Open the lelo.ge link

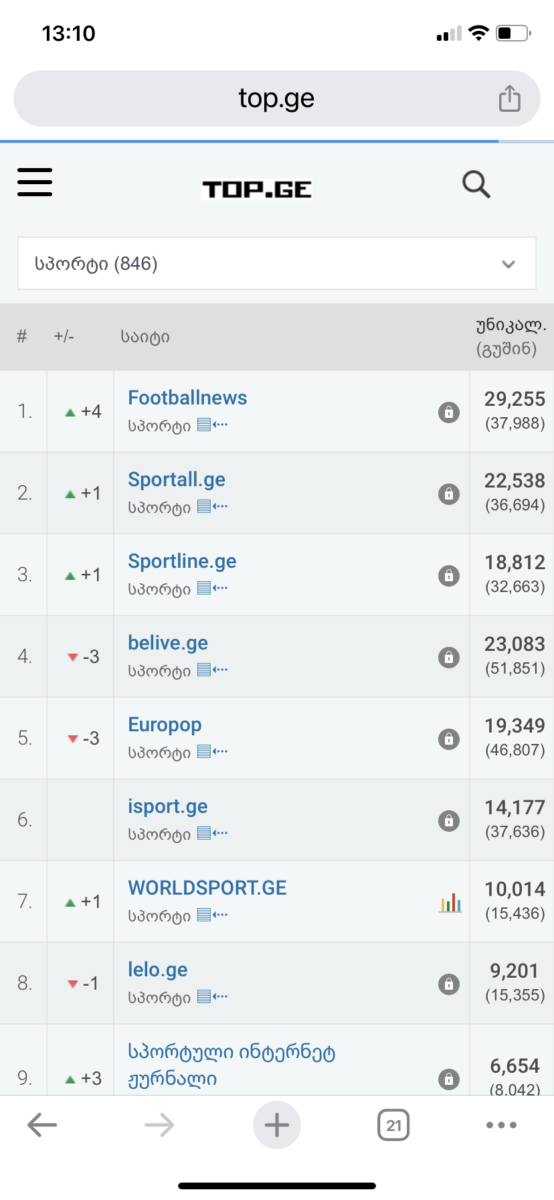[157, 970]
